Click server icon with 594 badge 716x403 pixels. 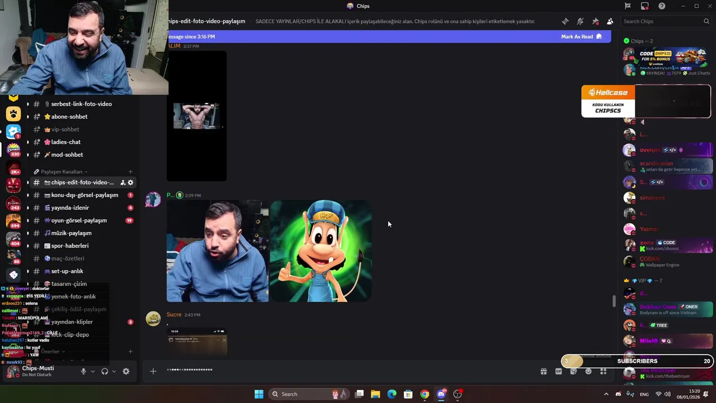coord(13,221)
